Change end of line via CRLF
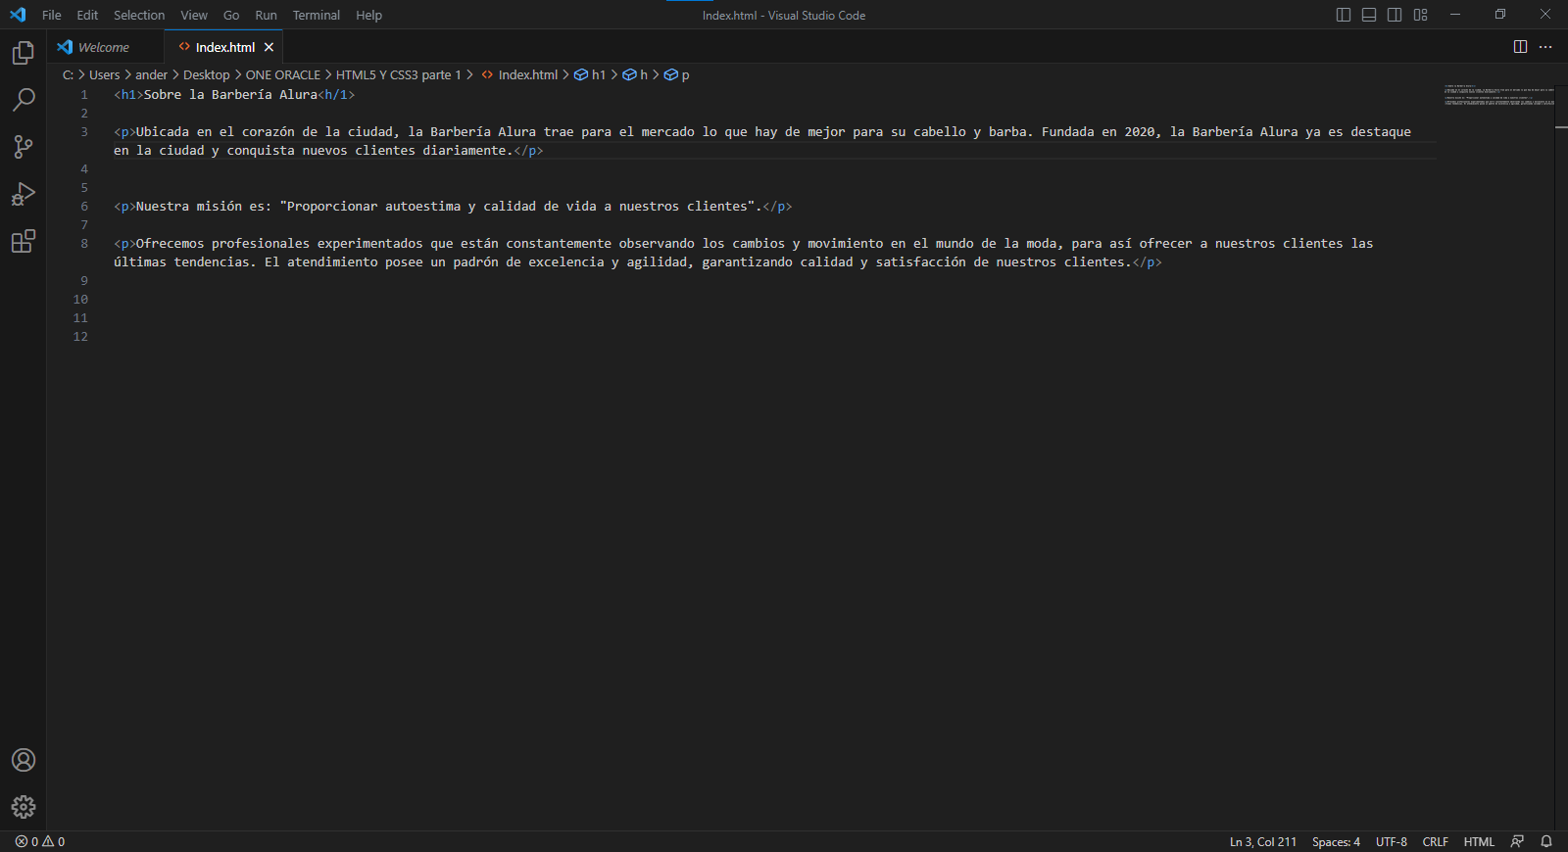This screenshot has width=1568, height=852. click(1435, 841)
